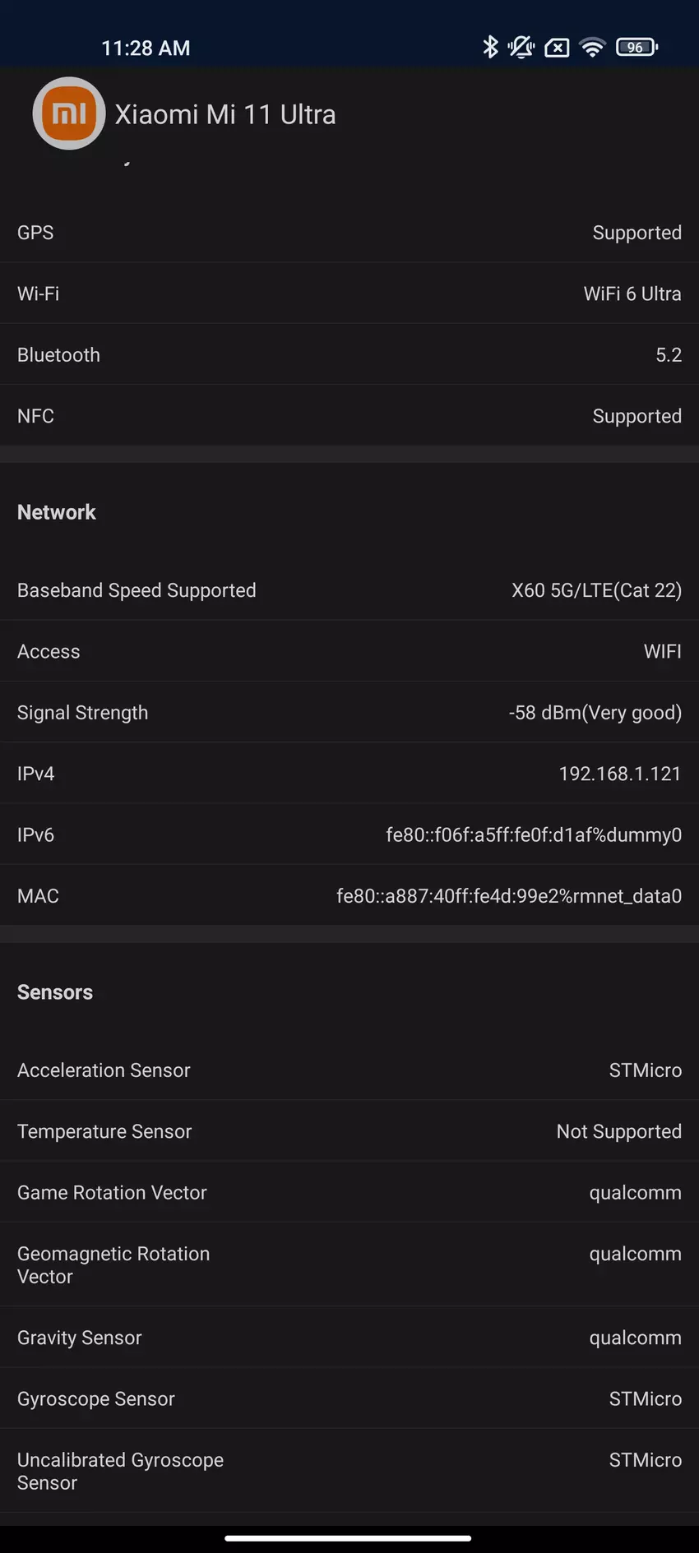This screenshot has height=1553, width=699.
Task: Tap the IPv4 address value
Action: pyautogui.click(x=619, y=774)
